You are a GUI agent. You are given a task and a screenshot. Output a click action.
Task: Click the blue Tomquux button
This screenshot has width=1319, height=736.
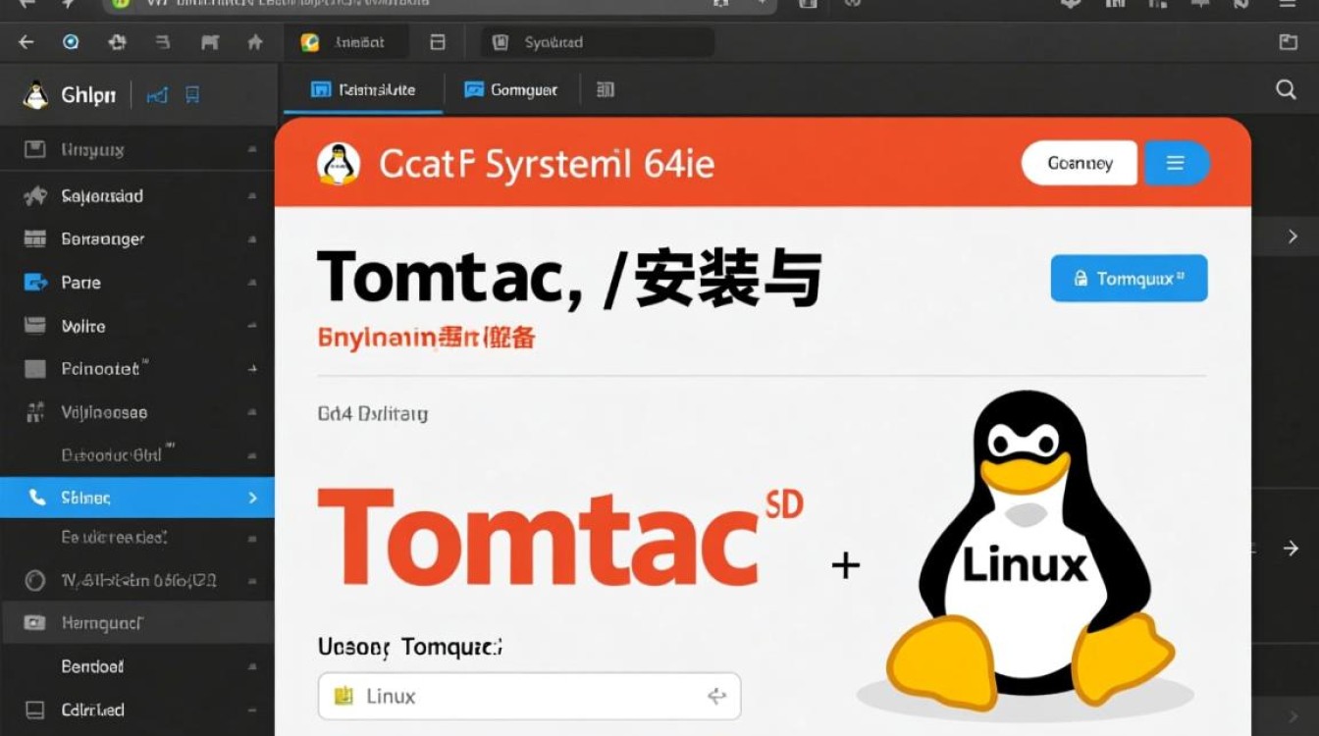1129,279
